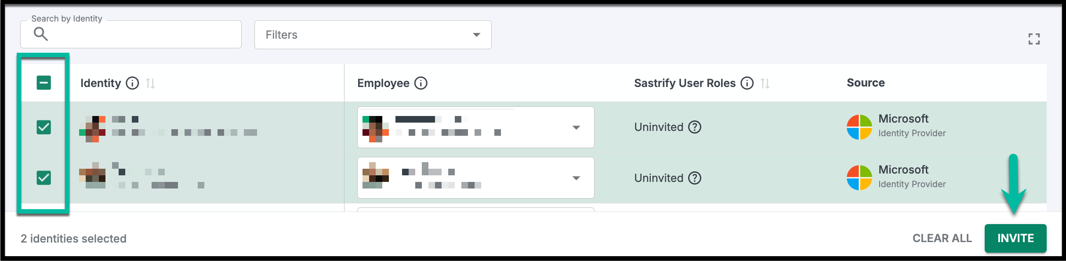Viewport: 1066px width, 261px height.
Task: Focus the Search by Identity field
Action: point(141,34)
